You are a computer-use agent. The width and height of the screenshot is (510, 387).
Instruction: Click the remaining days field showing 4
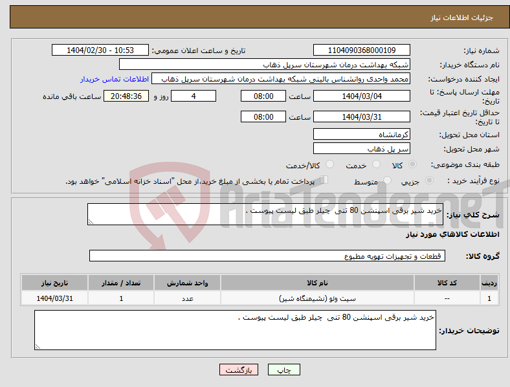click(x=194, y=96)
